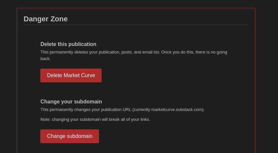The height and width of the screenshot is (153, 278).
Task: Click the 'Delete this publication' heading
Action: tap(69, 44)
